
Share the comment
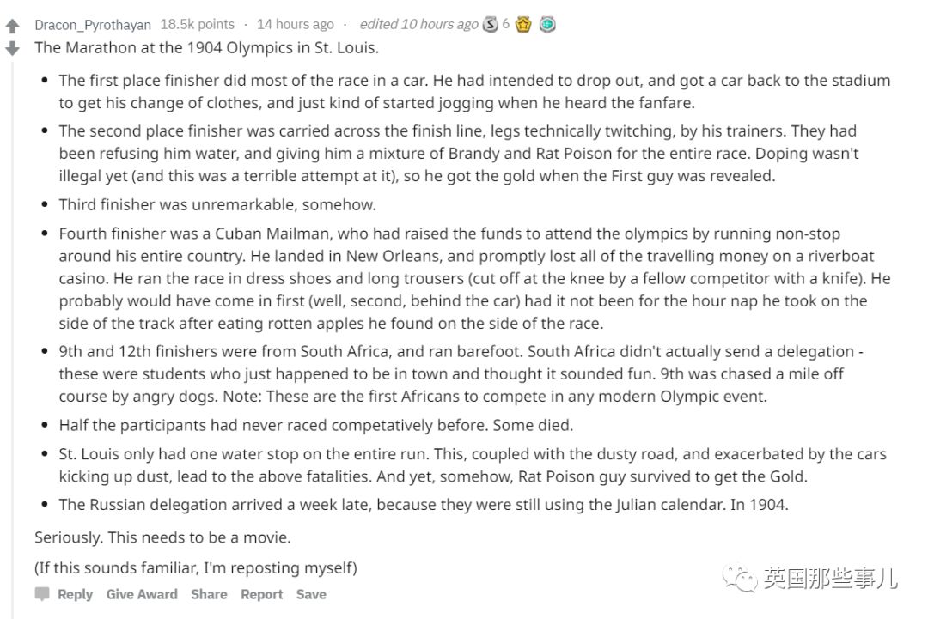click(209, 593)
